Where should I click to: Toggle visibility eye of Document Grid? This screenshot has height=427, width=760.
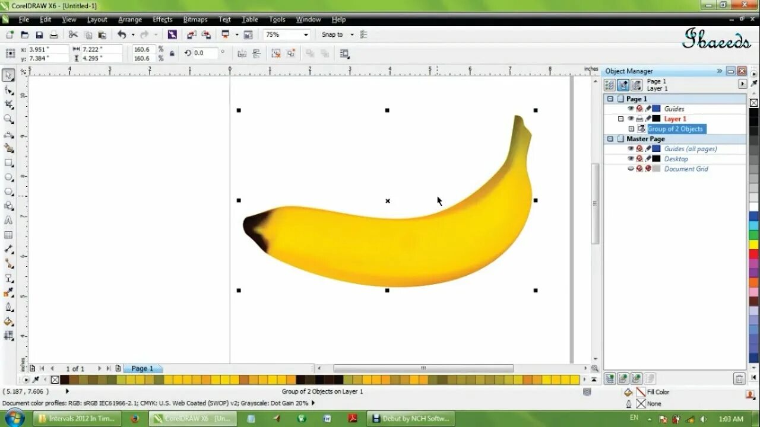click(631, 169)
